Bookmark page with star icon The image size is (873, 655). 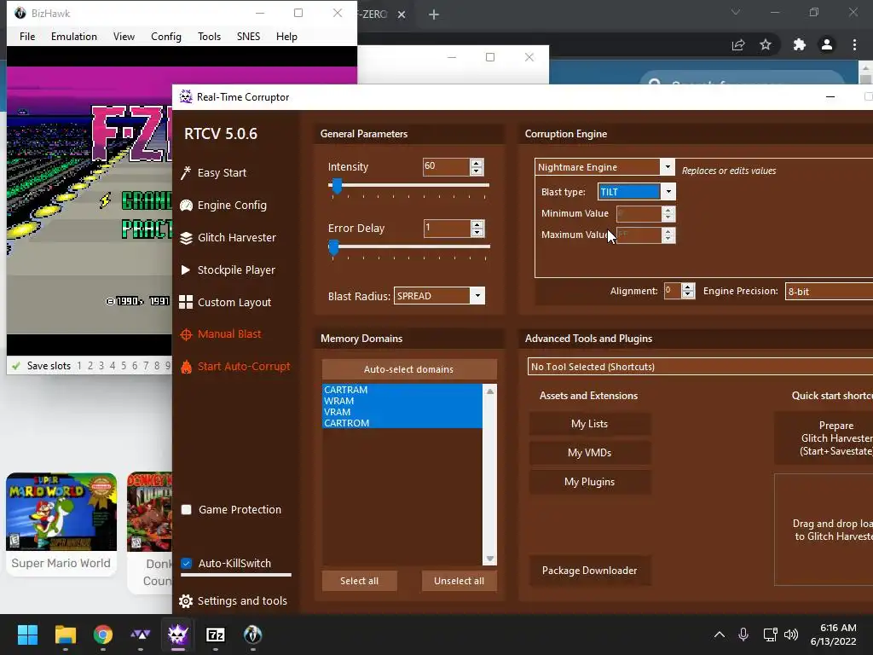coord(766,44)
